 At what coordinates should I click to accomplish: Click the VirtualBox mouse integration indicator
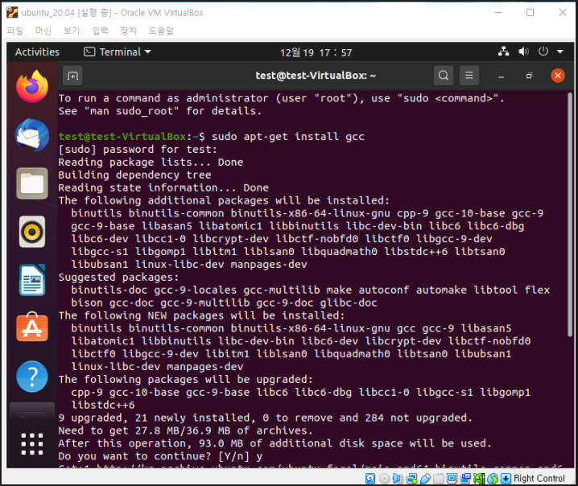pos(493,478)
